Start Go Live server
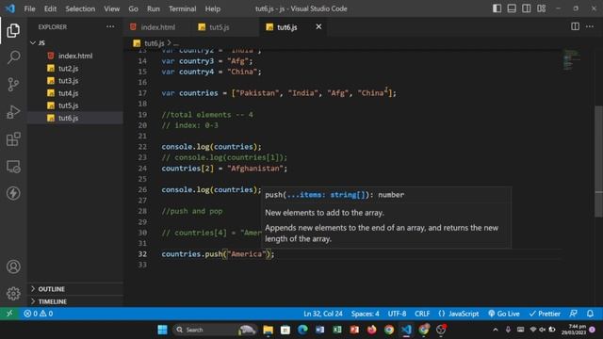603x339 pixels. coord(504,314)
